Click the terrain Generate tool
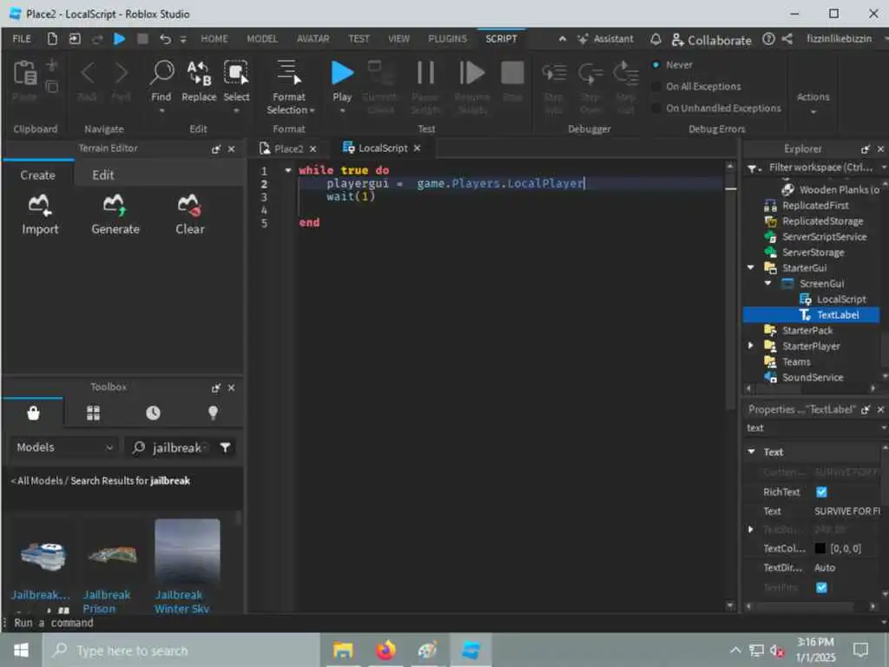Screen dimensions: 889x667 (x=115, y=215)
